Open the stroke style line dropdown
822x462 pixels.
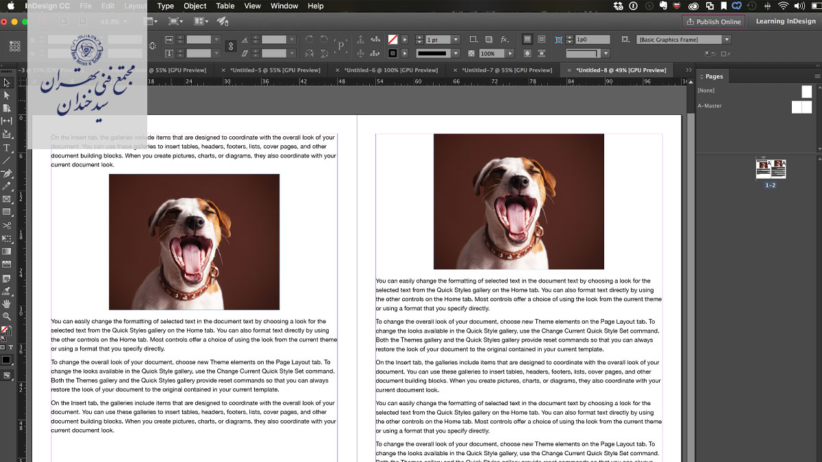point(456,53)
